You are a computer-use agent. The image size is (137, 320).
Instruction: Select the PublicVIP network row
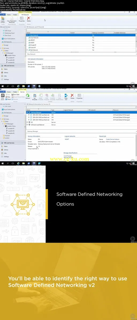click(81, 48)
